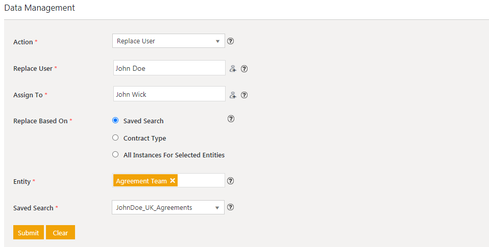Image resolution: width=489 pixels, height=247 pixels.
Task: Click the help icon beside Entity field
Action: (230, 181)
